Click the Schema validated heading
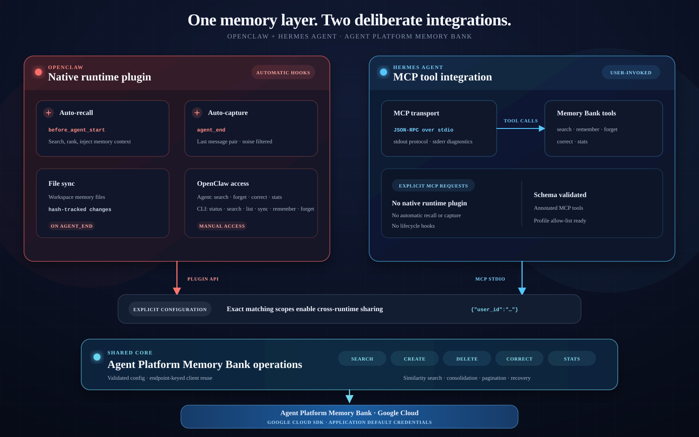 (560, 195)
